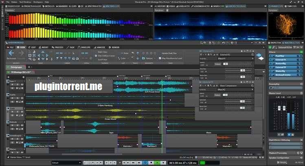Click the up arrow icon in the Tracks ribbon group
305x166 pixels.
pyautogui.click(x=138, y=53)
